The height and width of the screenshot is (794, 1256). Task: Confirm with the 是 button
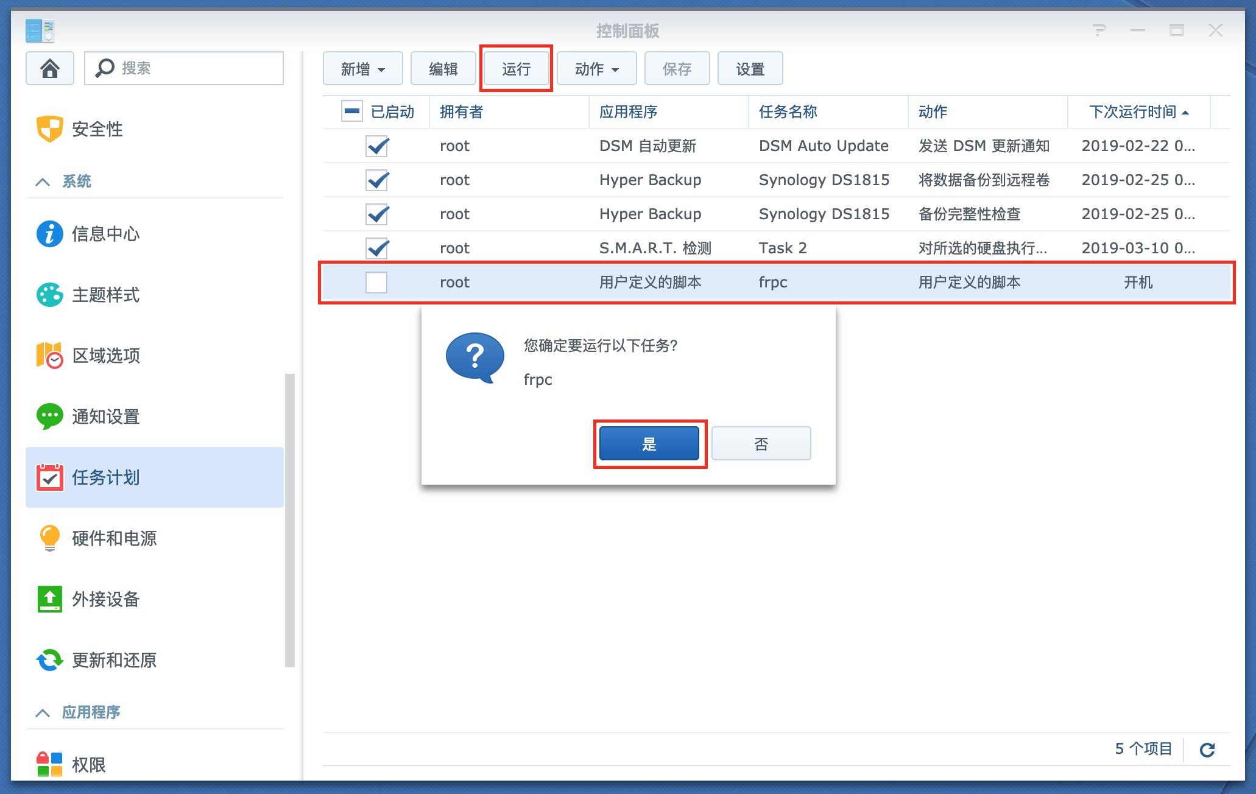coord(649,444)
